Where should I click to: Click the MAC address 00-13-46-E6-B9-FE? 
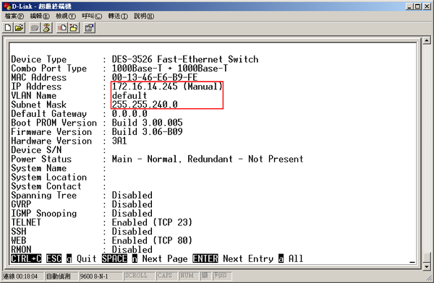tap(155, 77)
